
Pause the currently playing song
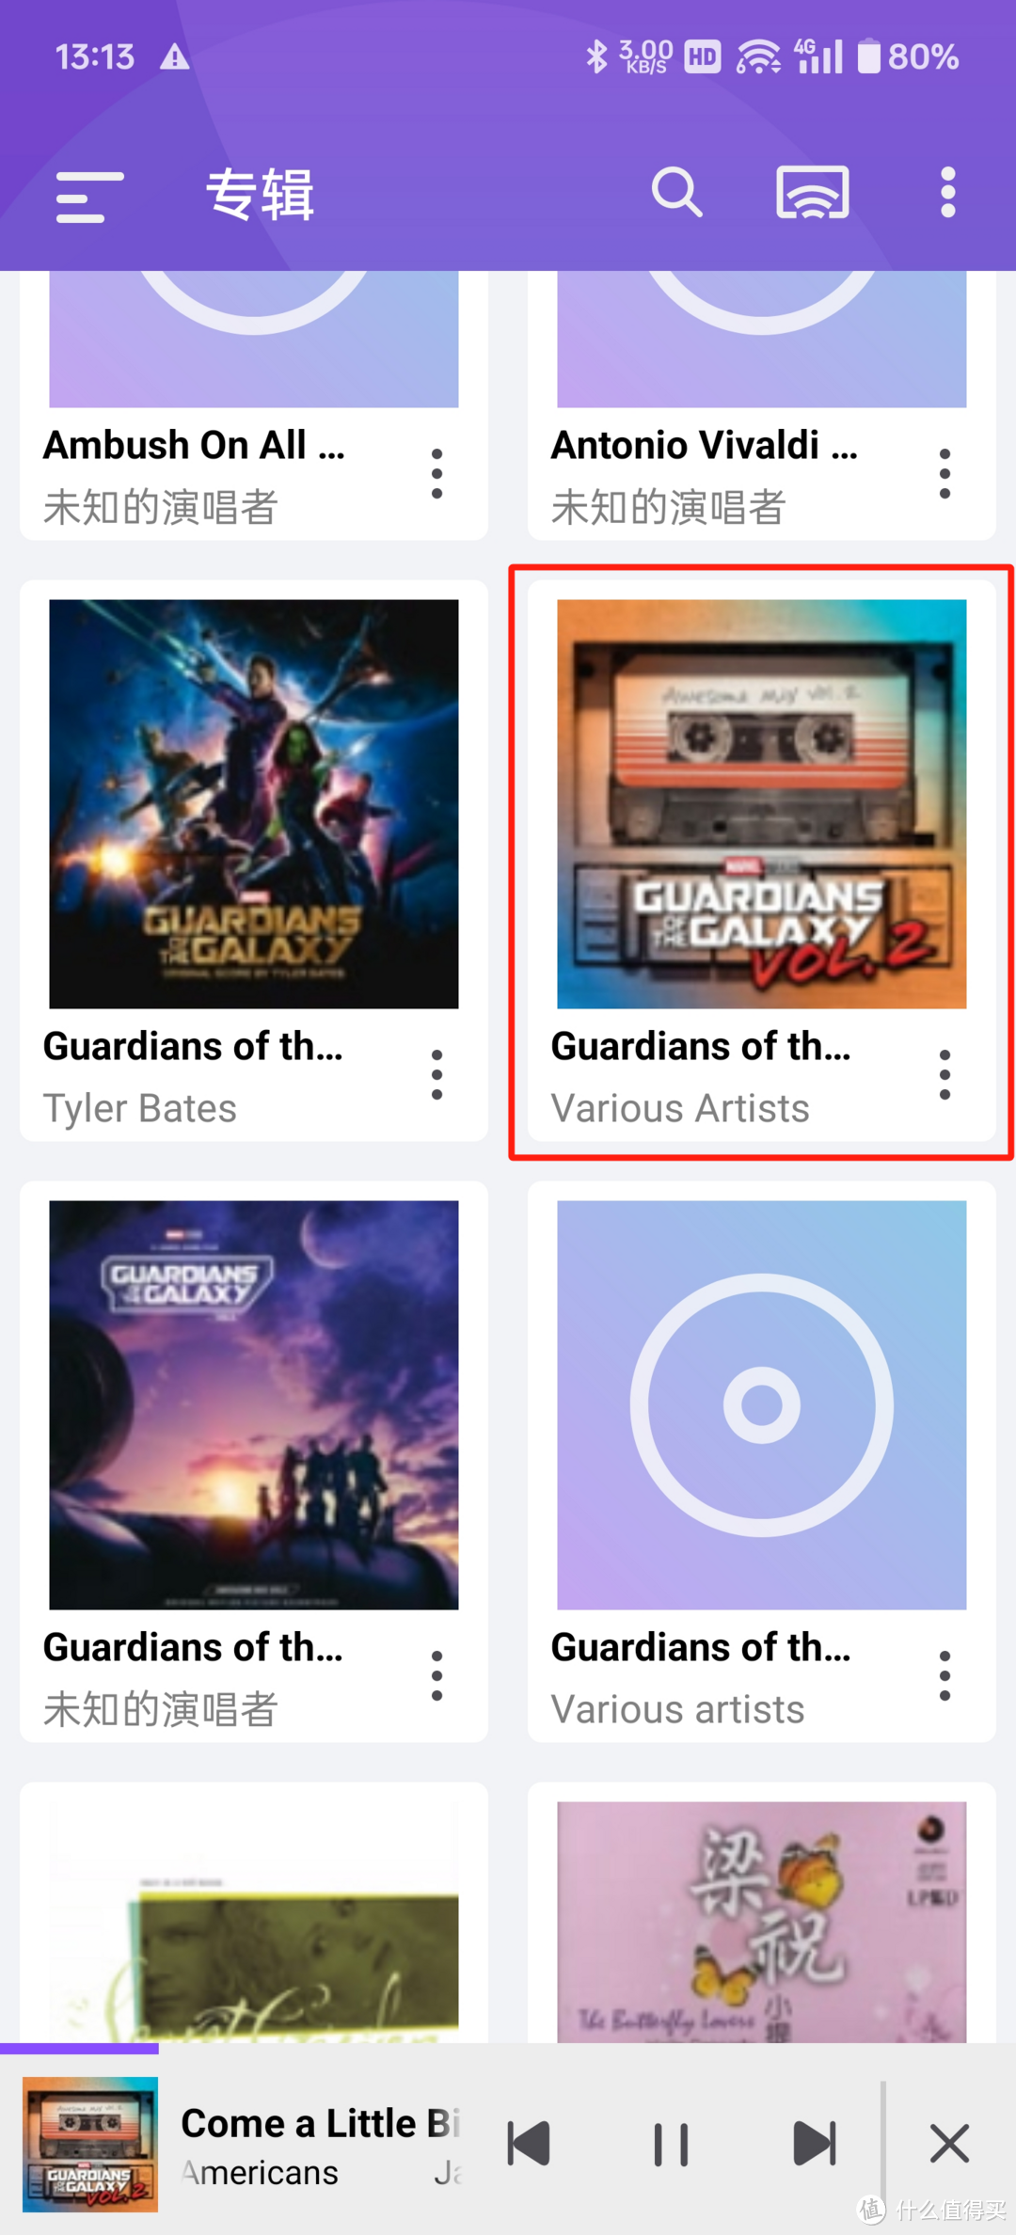click(x=671, y=2145)
